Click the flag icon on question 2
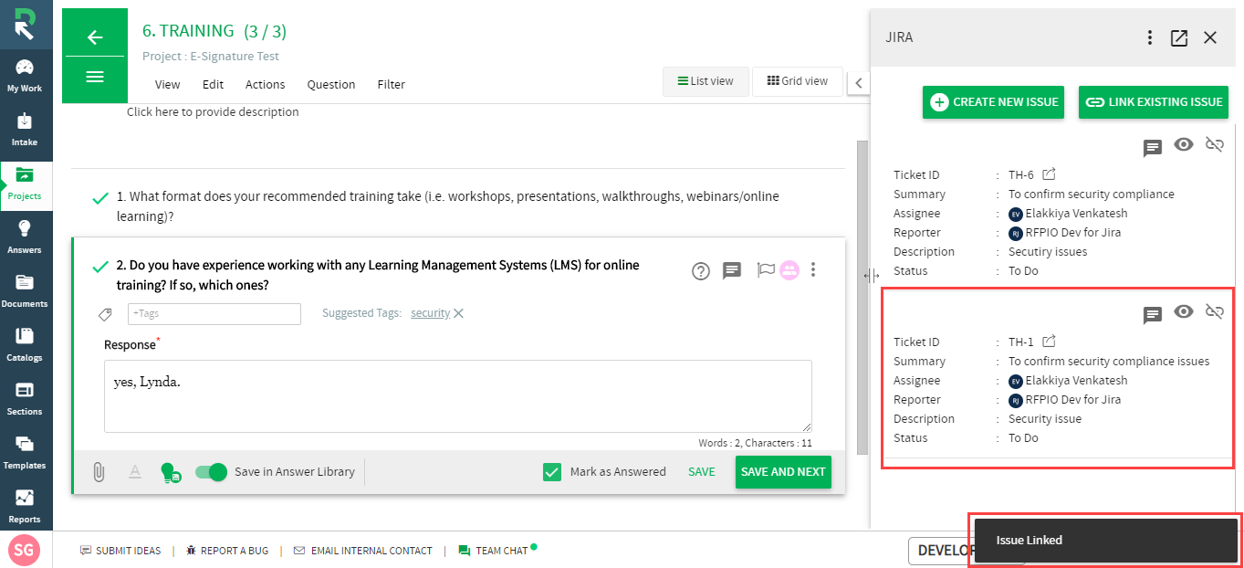 click(766, 270)
